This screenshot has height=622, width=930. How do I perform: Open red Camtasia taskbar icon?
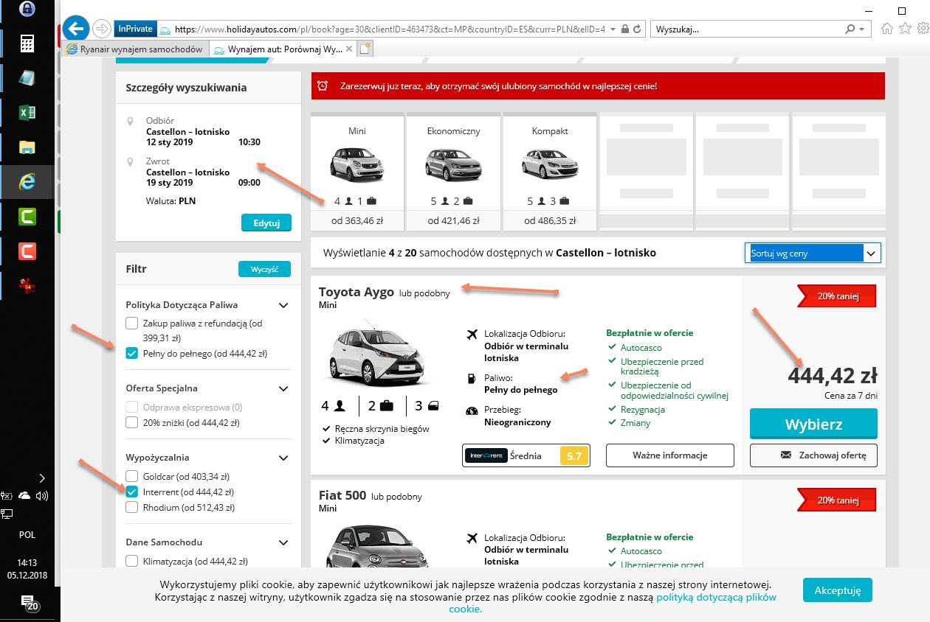[x=27, y=251]
